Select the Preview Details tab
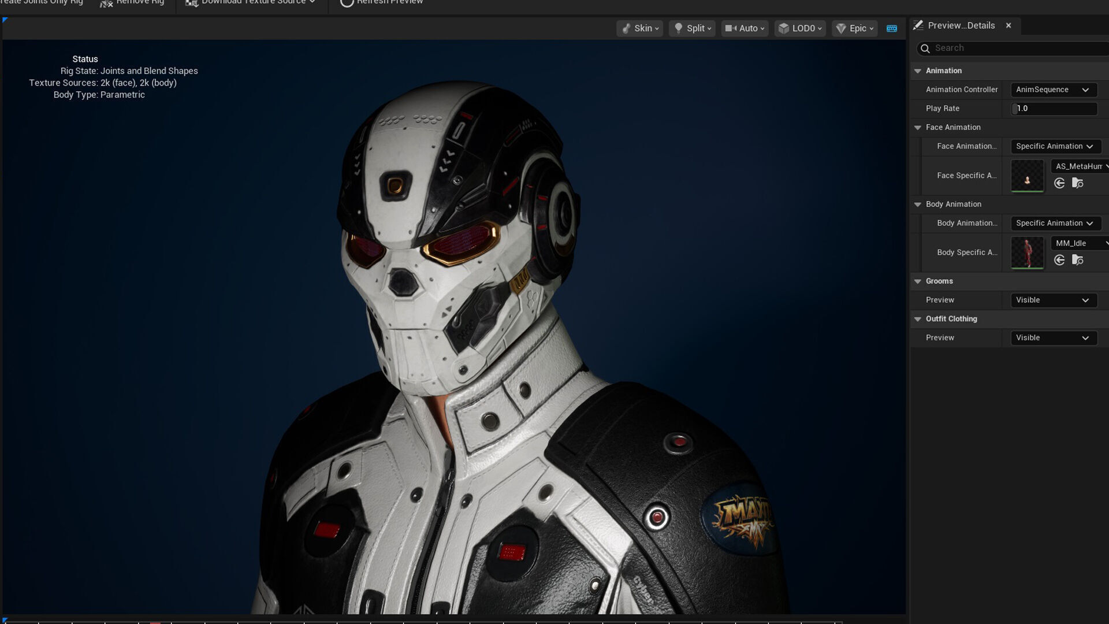The image size is (1109, 624). (961, 25)
